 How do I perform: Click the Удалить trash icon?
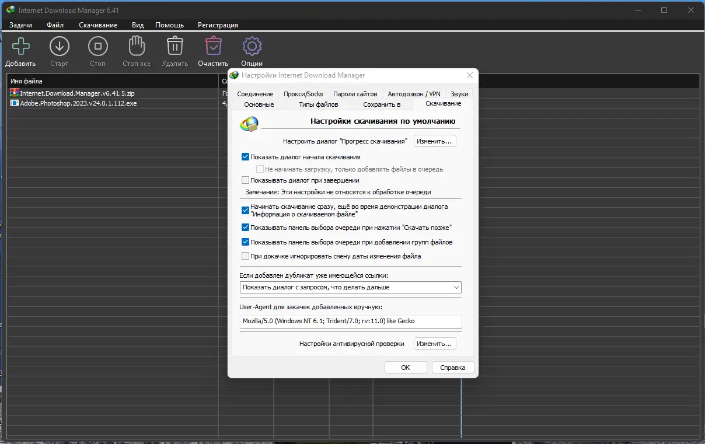click(174, 46)
